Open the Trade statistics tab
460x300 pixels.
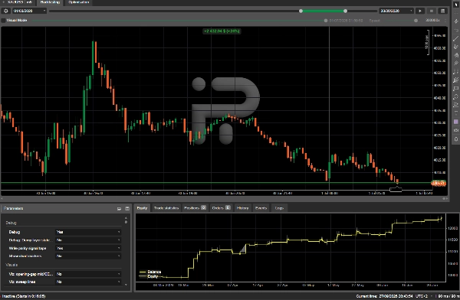click(x=166, y=208)
